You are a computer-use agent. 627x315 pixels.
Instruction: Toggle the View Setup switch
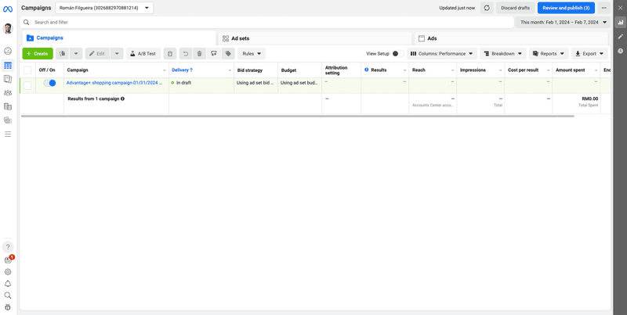click(x=397, y=53)
